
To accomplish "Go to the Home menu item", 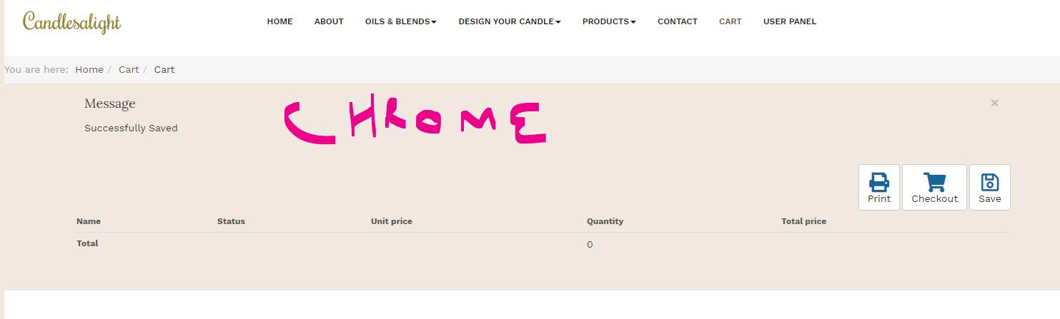I will [279, 21].
